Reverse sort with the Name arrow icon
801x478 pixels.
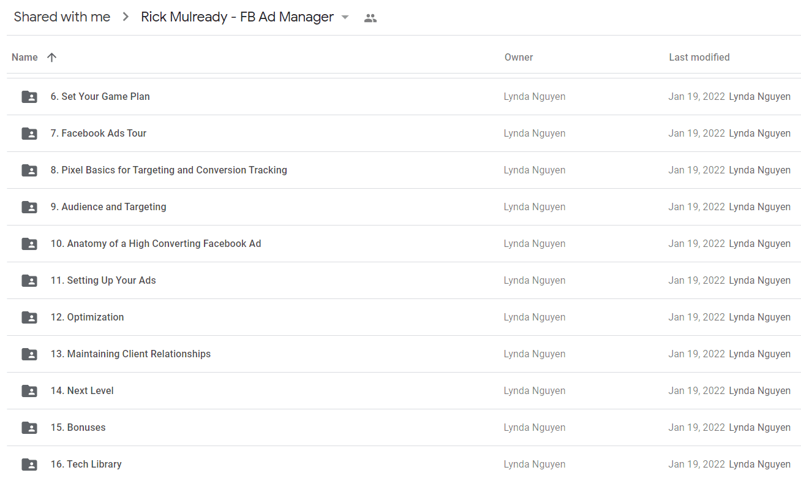click(52, 57)
